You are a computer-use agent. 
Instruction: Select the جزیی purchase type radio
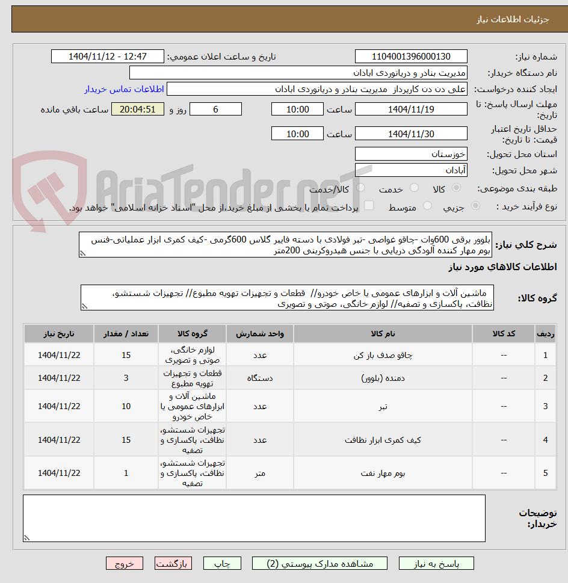[x=475, y=206]
